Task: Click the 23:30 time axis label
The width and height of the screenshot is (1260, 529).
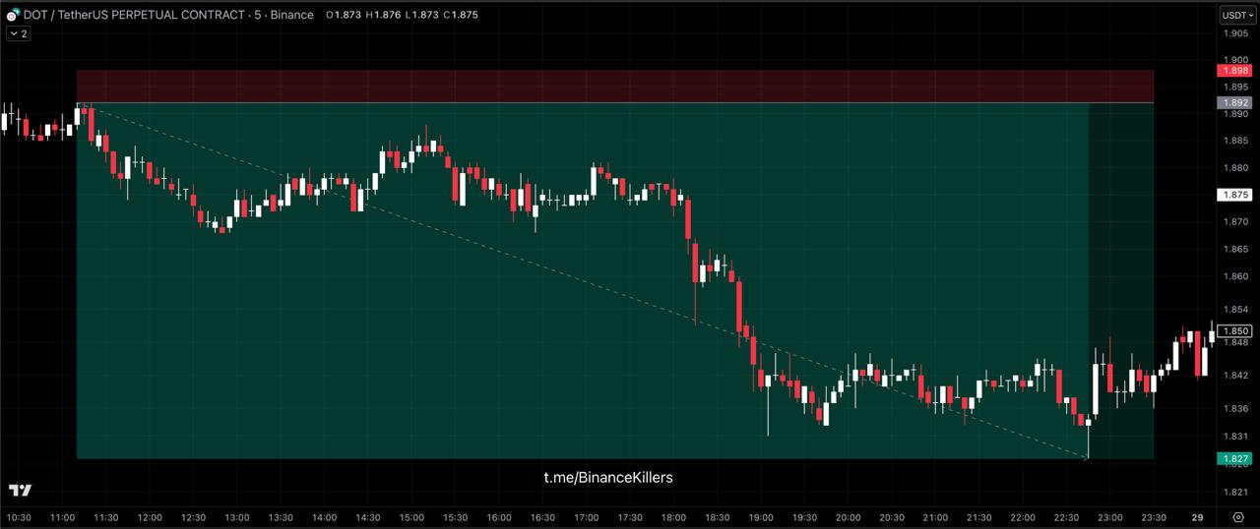Action: pyautogui.click(x=1154, y=517)
